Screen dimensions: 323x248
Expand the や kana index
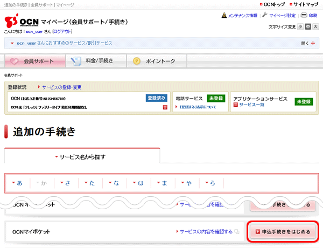[x=186, y=183]
